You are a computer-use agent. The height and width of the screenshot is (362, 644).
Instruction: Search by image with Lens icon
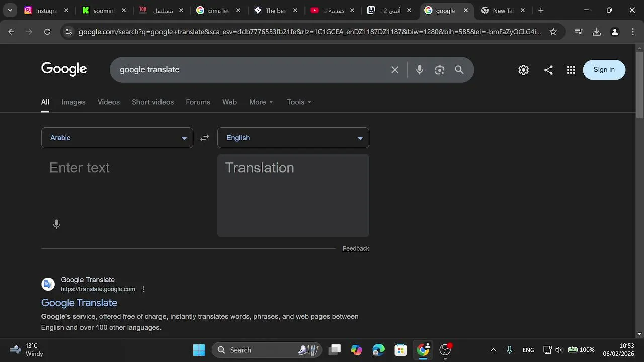coord(440,70)
